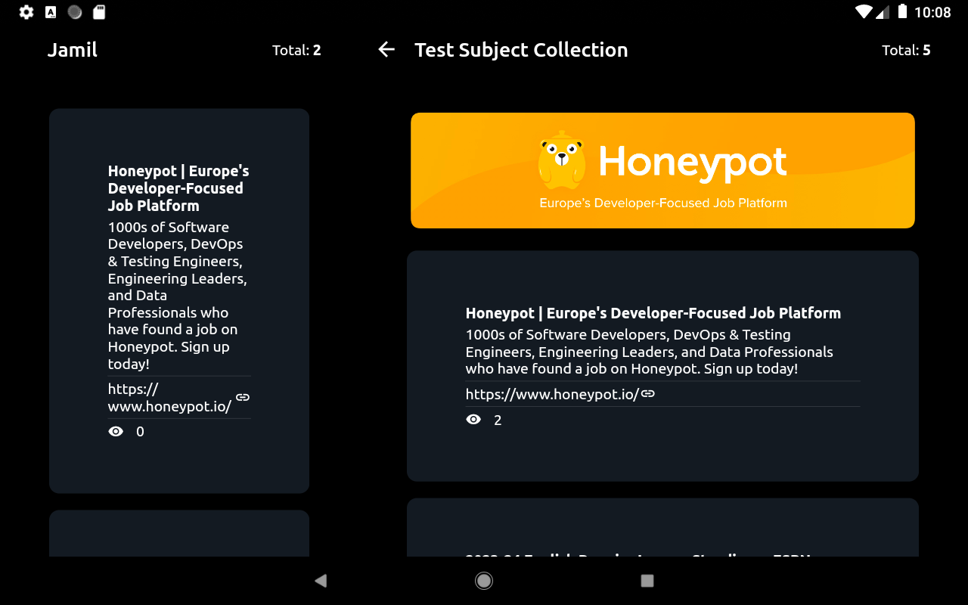Tap the Android home navigation button
This screenshot has height=605, width=968.
484,581
